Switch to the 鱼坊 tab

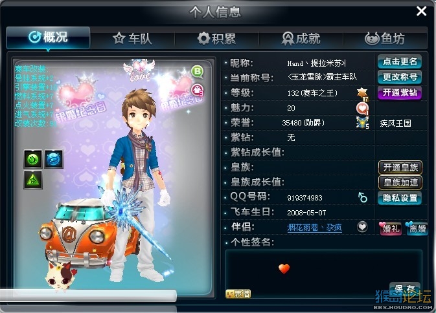385,39
